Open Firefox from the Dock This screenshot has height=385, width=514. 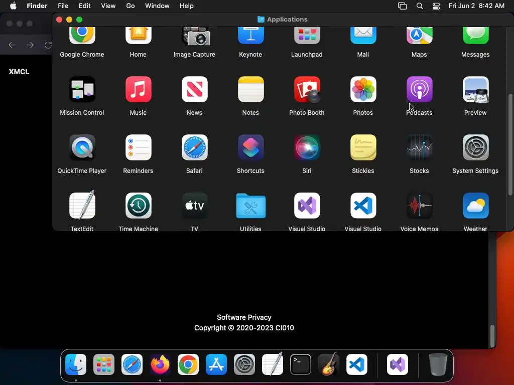160,364
